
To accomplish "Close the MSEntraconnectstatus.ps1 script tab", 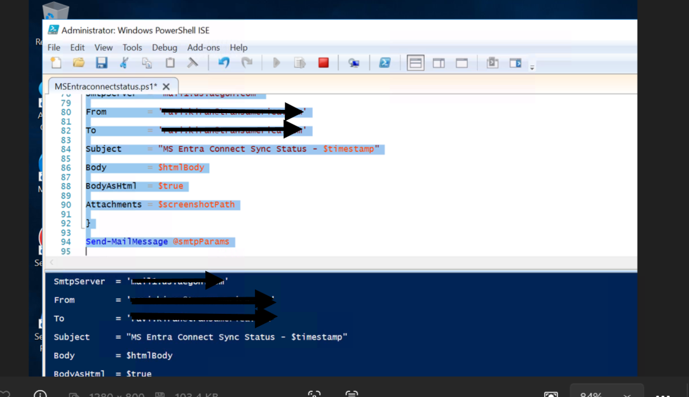I will coord(166,86).
